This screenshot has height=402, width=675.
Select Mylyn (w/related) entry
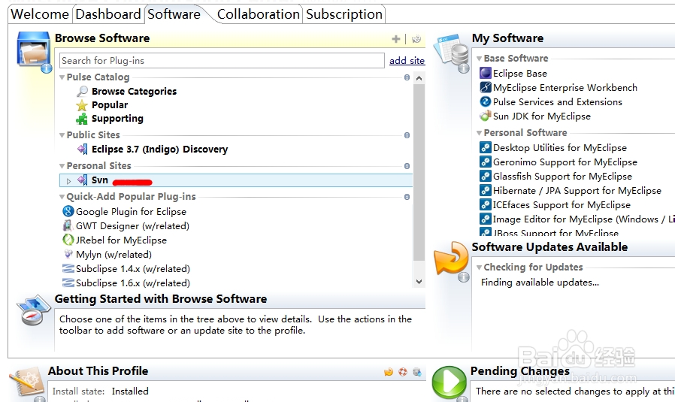[x=114, y=255]
